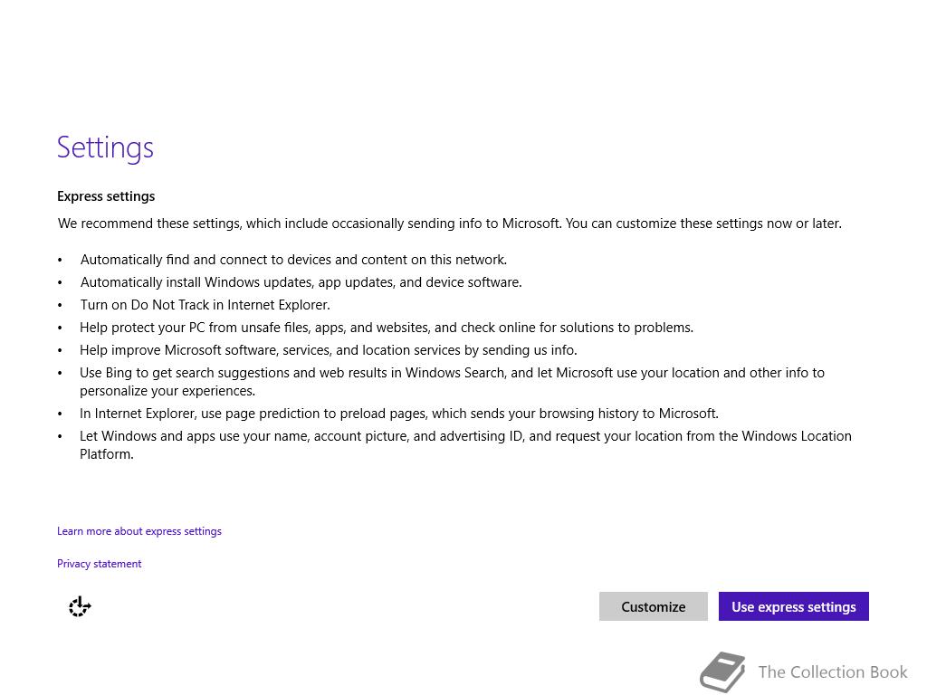This screenshot has width=927, height=695.
Task: Select Use express settings
Action: click(x=793, y=606)
